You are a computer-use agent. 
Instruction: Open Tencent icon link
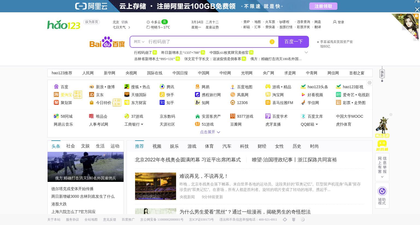pyautogui.click(x=162, y=87)
